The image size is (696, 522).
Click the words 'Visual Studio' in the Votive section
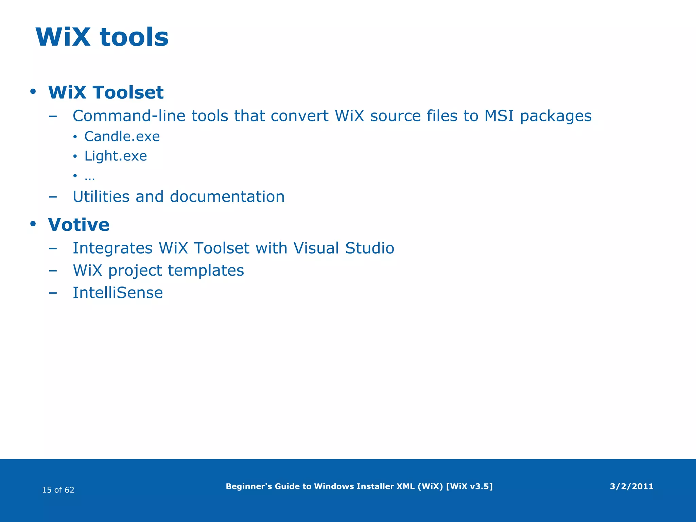click(344, 248)
